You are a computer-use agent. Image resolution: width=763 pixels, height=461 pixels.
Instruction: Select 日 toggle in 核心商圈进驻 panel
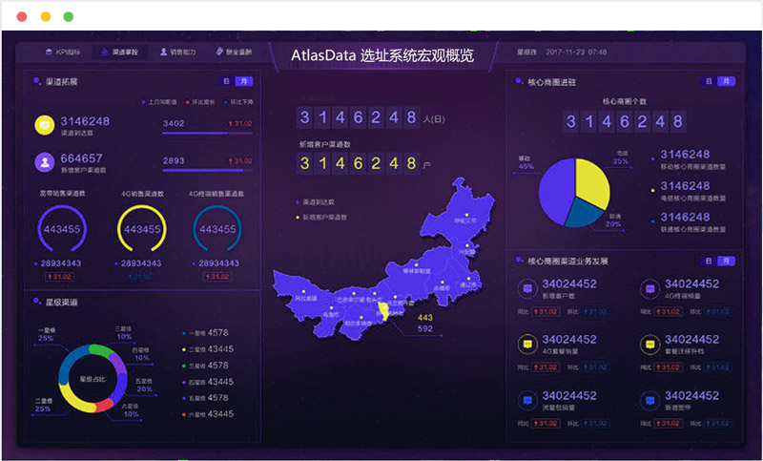coord(709,81)
